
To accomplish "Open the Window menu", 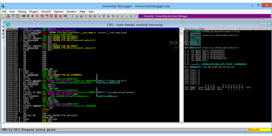I will click(x=71, y=12).
